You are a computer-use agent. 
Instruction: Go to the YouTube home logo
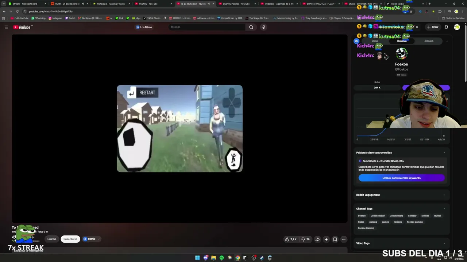pos(22,27)
